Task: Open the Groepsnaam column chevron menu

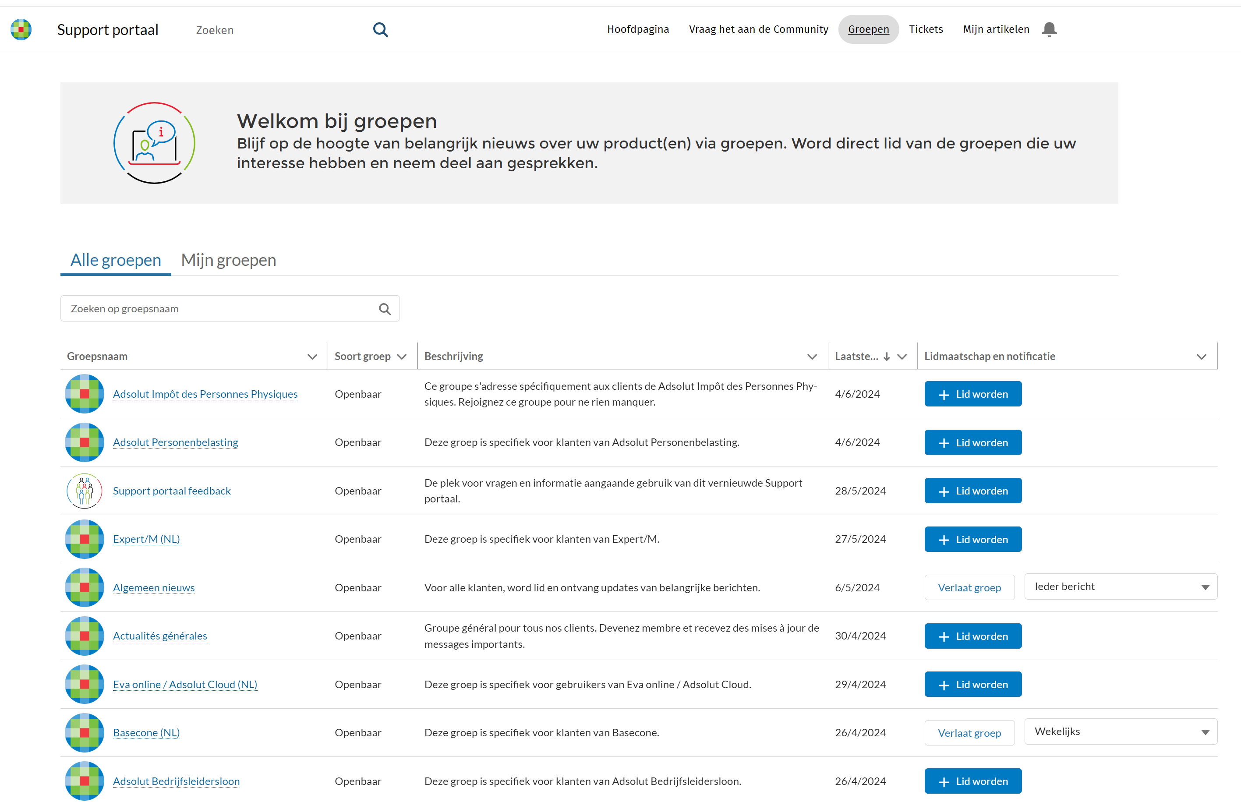Action: (x=312, y=357)
